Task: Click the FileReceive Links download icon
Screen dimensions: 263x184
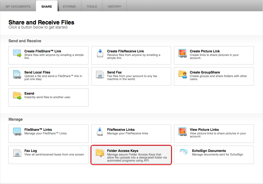Action: pos(100,132)
